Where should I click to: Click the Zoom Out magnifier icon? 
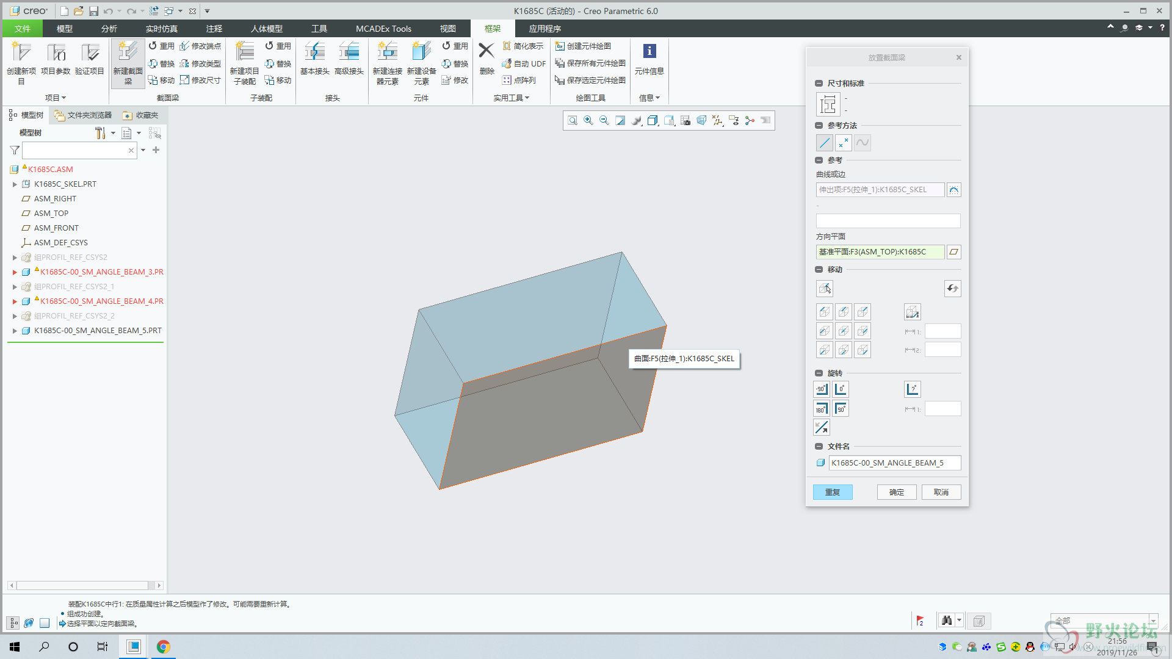tap(604, 121)
